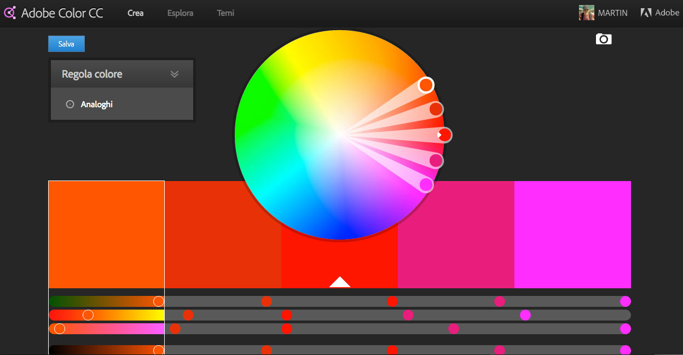This screenshot has width=683, height=355.
Task: Select the magenta fifth color swatch
Action: (x=572, y=234)
